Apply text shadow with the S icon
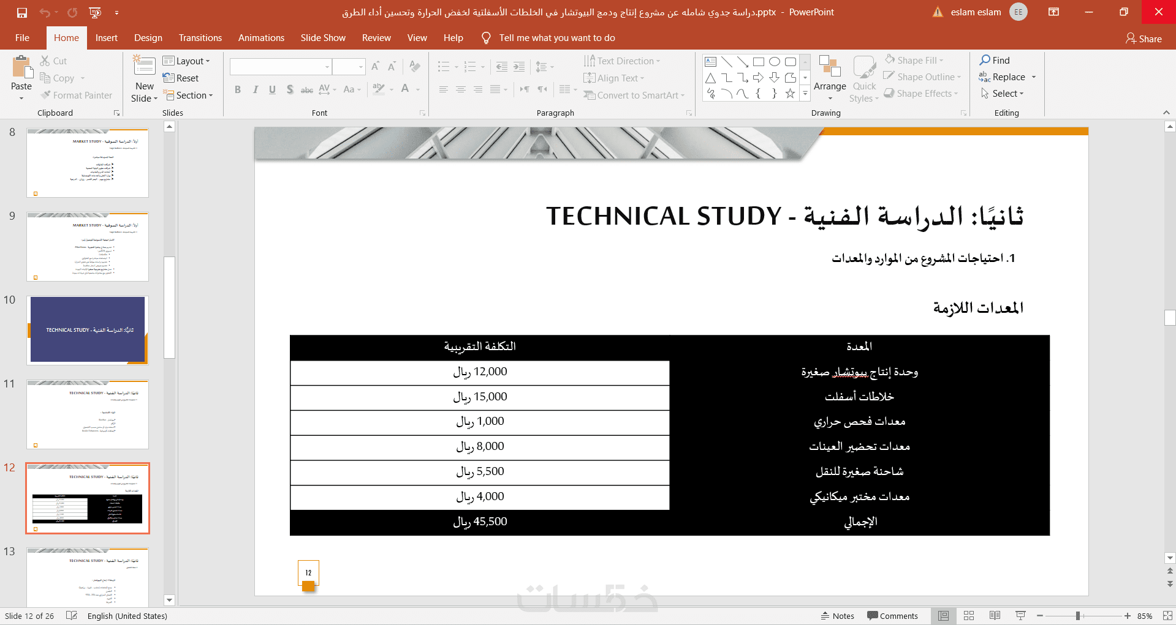1176x625 pixels. pyautogui.click(x=290, y=89)
